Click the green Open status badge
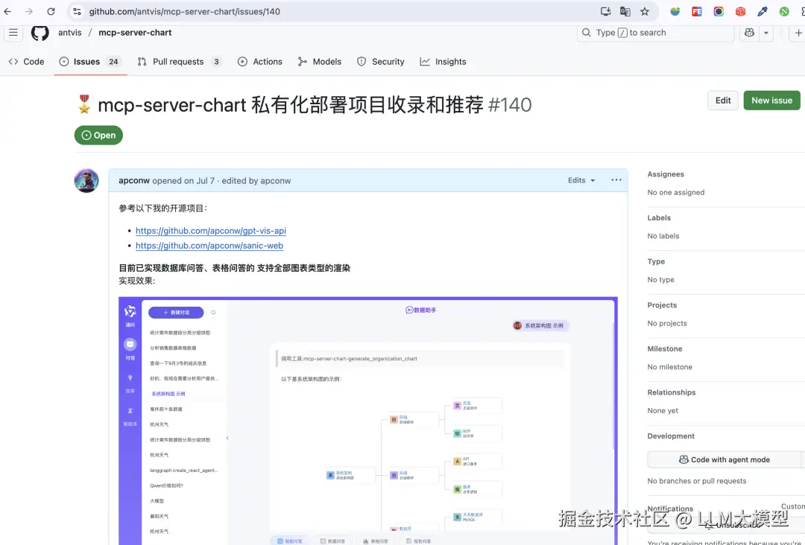Image resolution: width=805 pixels, height=545 pixels. (x=98, y=136)
